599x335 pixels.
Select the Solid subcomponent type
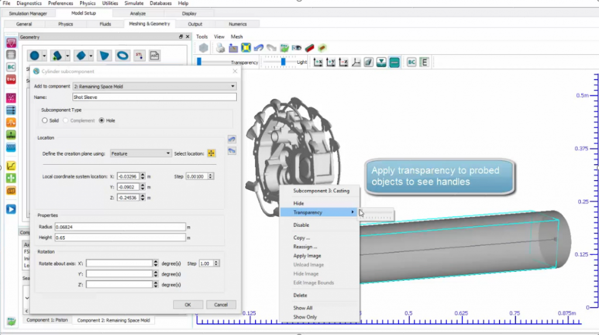point(45,120)
